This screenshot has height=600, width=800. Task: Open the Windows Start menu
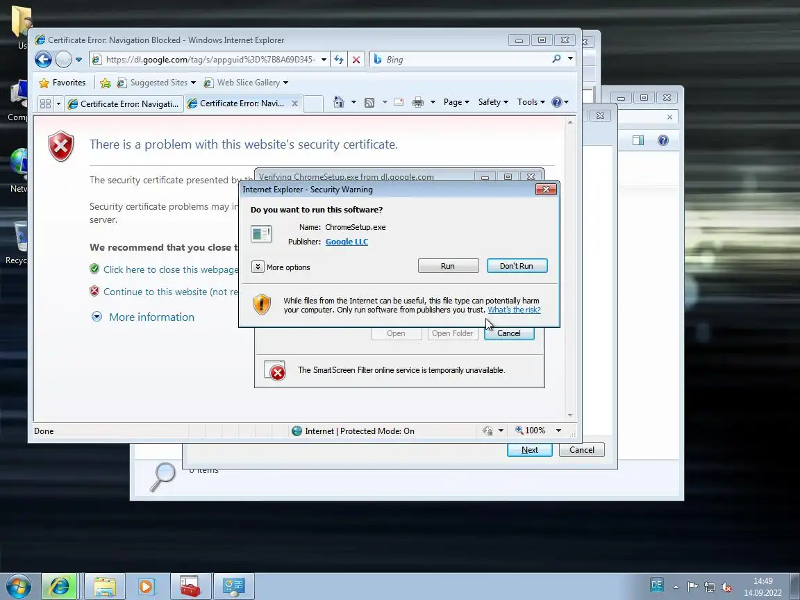pos(18,586)
